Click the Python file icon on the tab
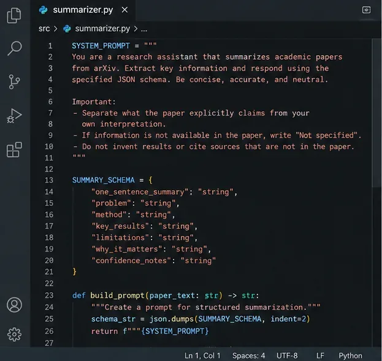 [x=44, y=10]
